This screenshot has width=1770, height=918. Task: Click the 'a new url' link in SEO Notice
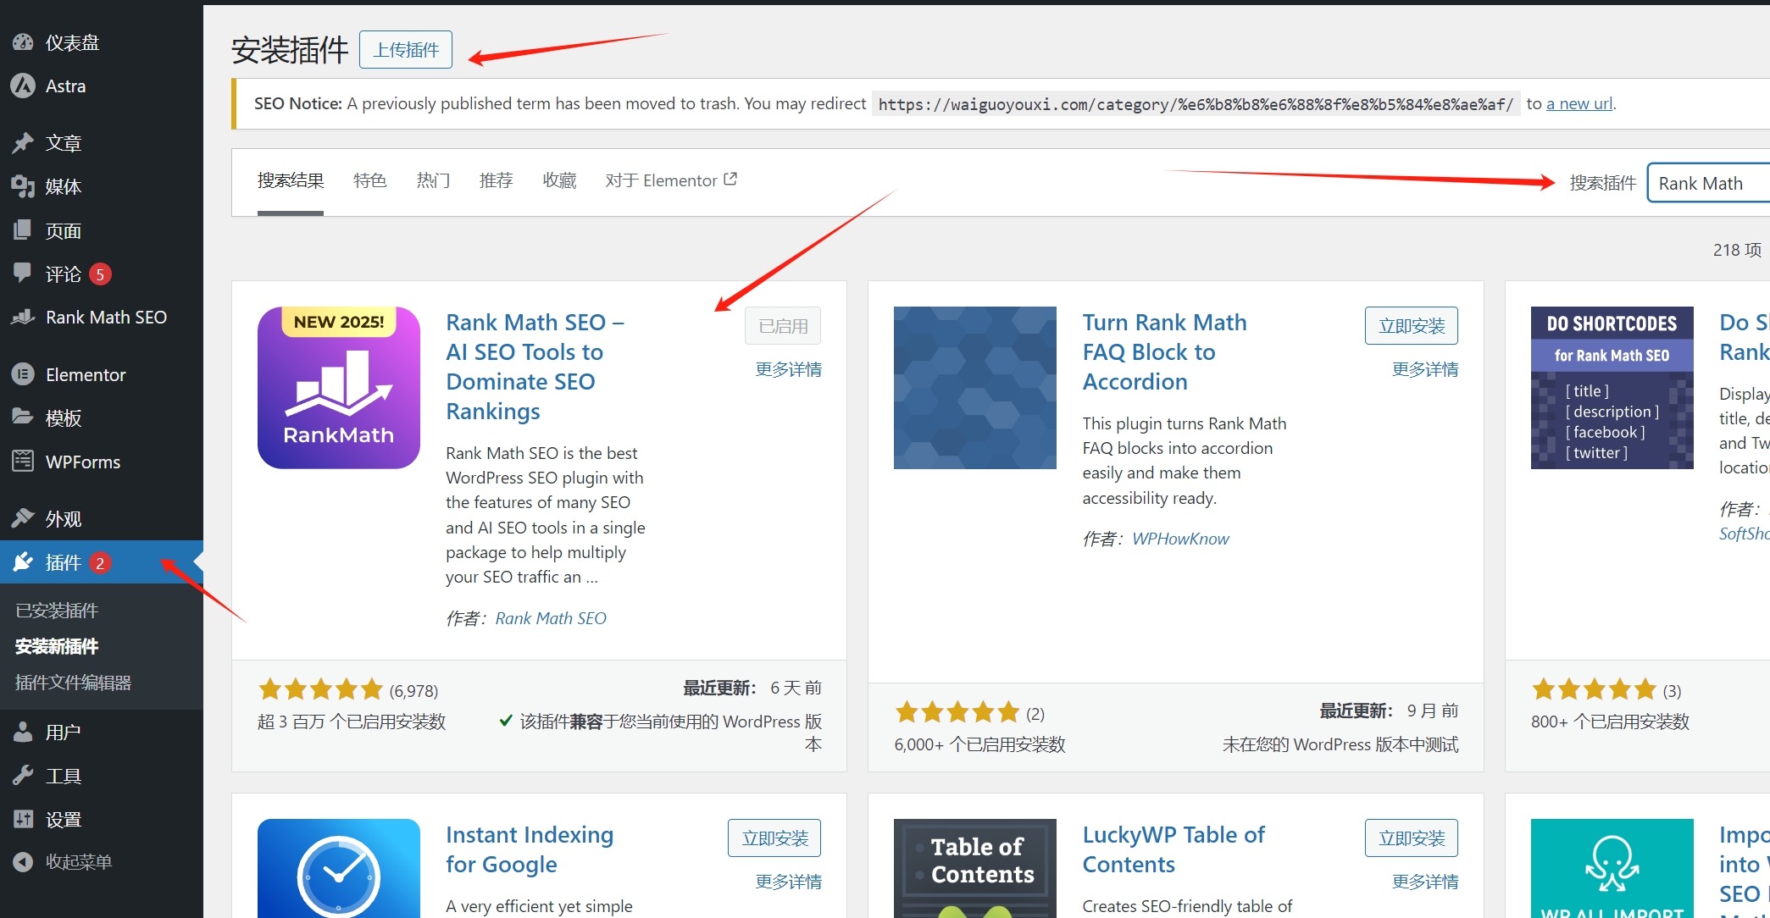point(1579,103)
